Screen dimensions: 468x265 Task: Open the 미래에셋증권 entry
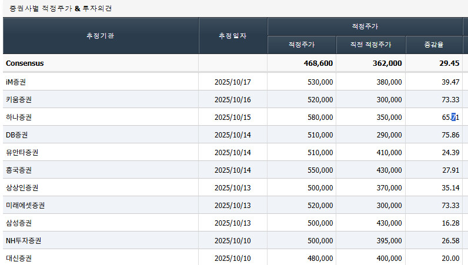[25, 205]
